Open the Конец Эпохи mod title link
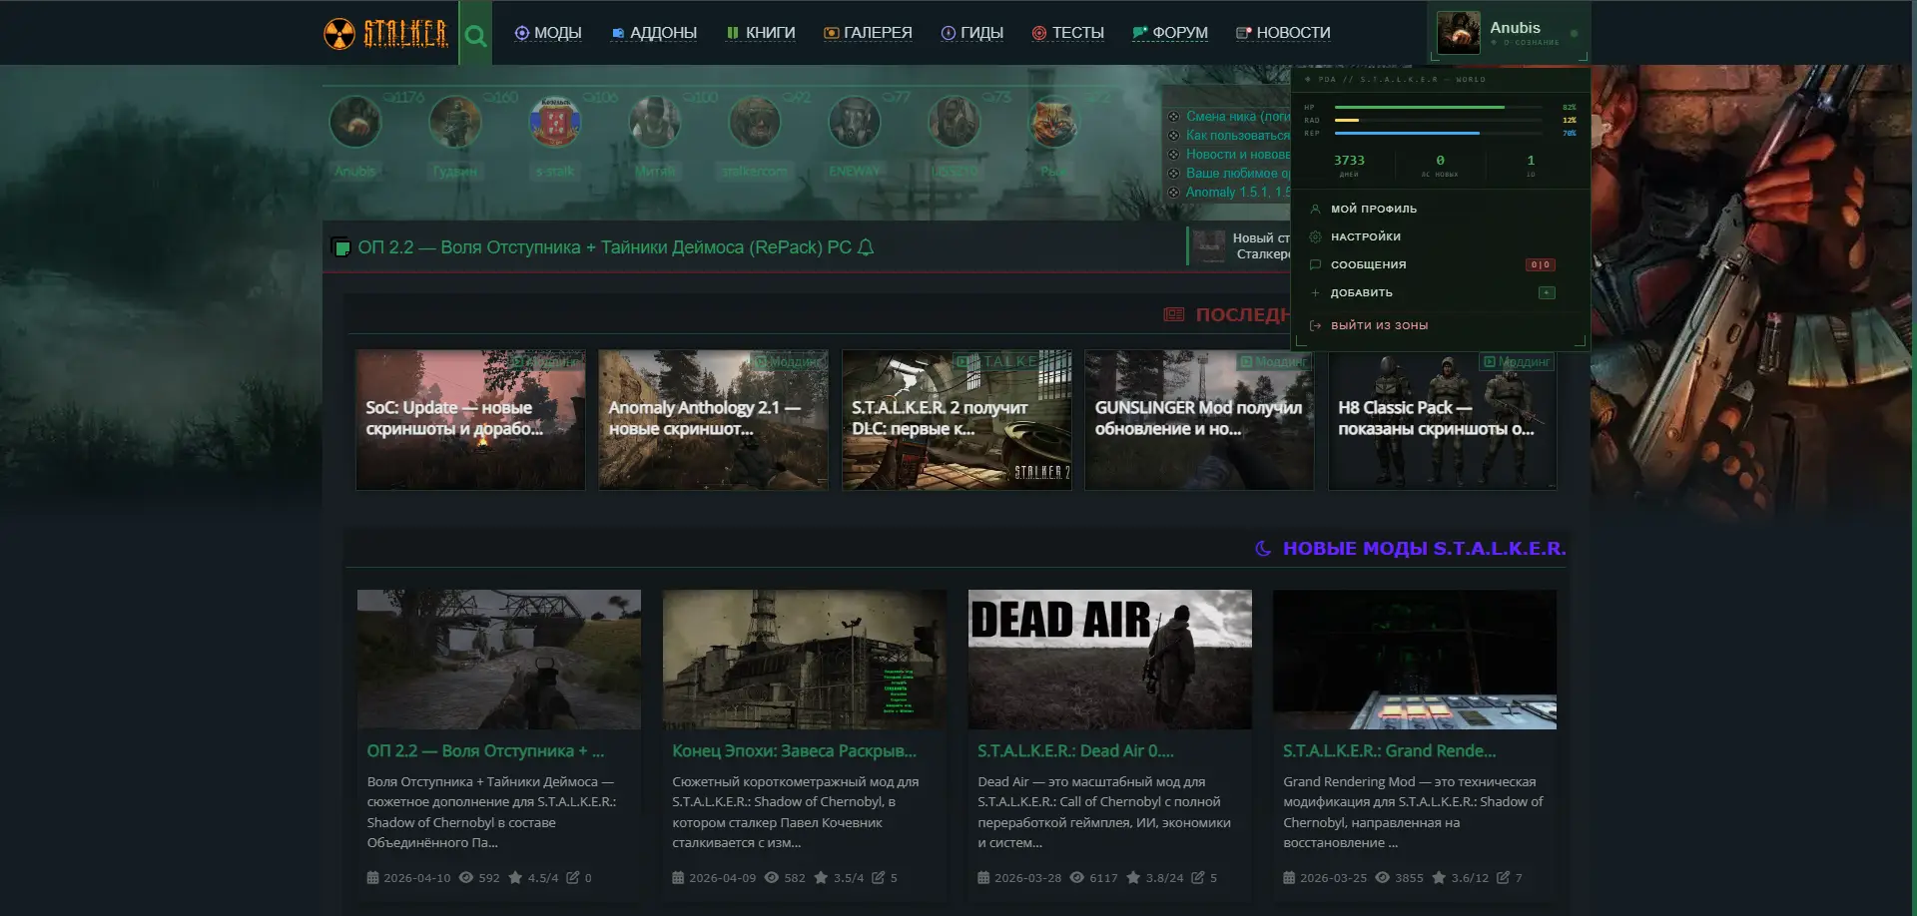 (x=794, y=750)
